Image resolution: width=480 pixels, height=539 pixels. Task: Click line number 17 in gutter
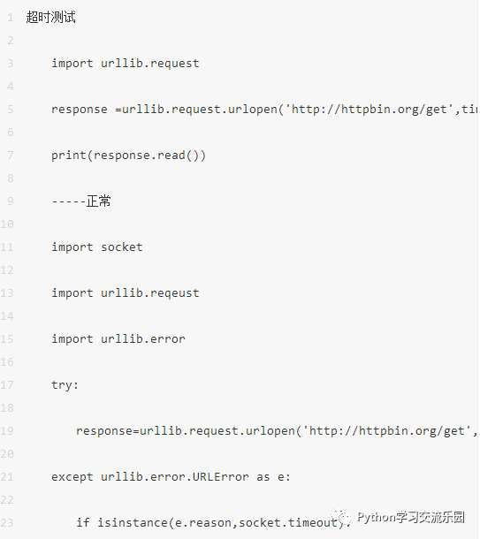(7, 385)
